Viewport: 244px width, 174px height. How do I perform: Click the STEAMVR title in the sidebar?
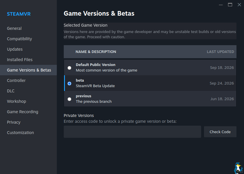[x=19, y=14]
